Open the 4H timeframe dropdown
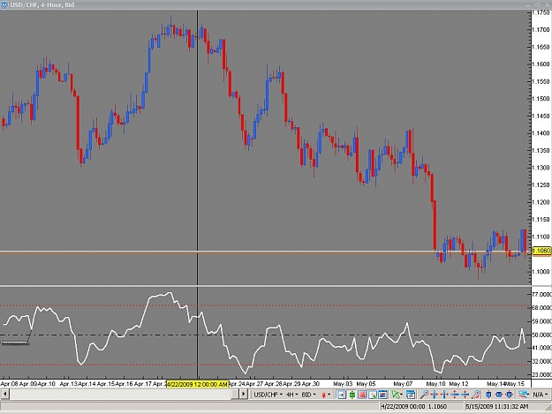The height and width of the screenshot is (414, 552). [x=291, y=395]
